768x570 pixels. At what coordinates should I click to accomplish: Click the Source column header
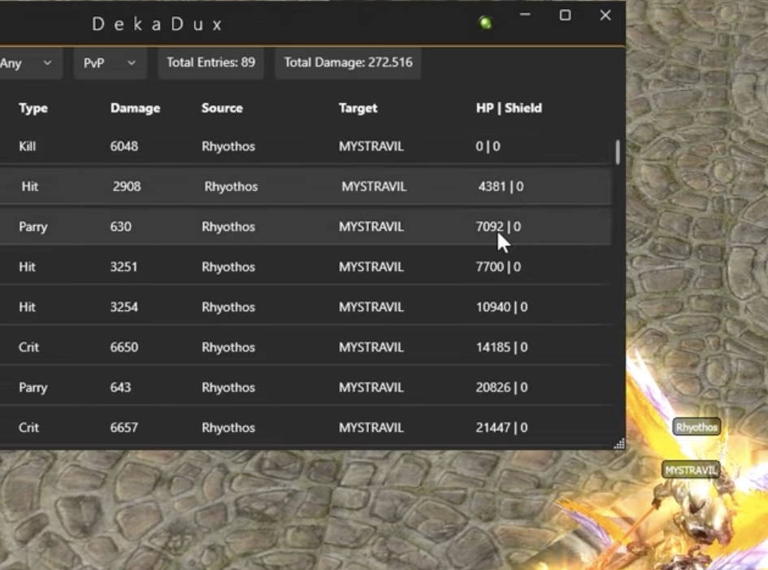[222, 108]
